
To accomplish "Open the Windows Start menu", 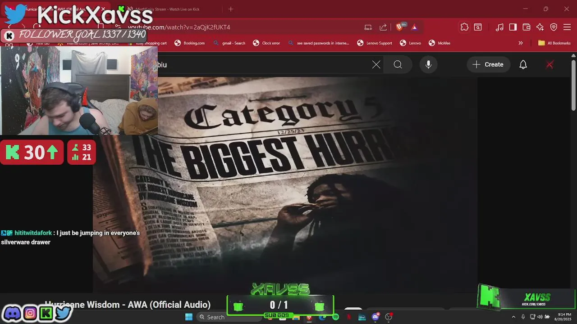I will tap(189, 317).
